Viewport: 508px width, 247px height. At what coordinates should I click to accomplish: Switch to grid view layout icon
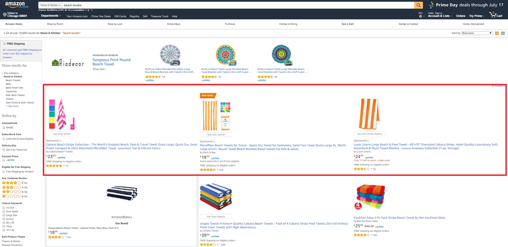tap(497, 33)
